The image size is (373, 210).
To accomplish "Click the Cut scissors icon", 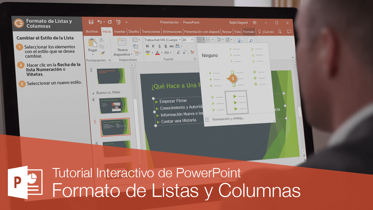I will [x=101, y=40].
